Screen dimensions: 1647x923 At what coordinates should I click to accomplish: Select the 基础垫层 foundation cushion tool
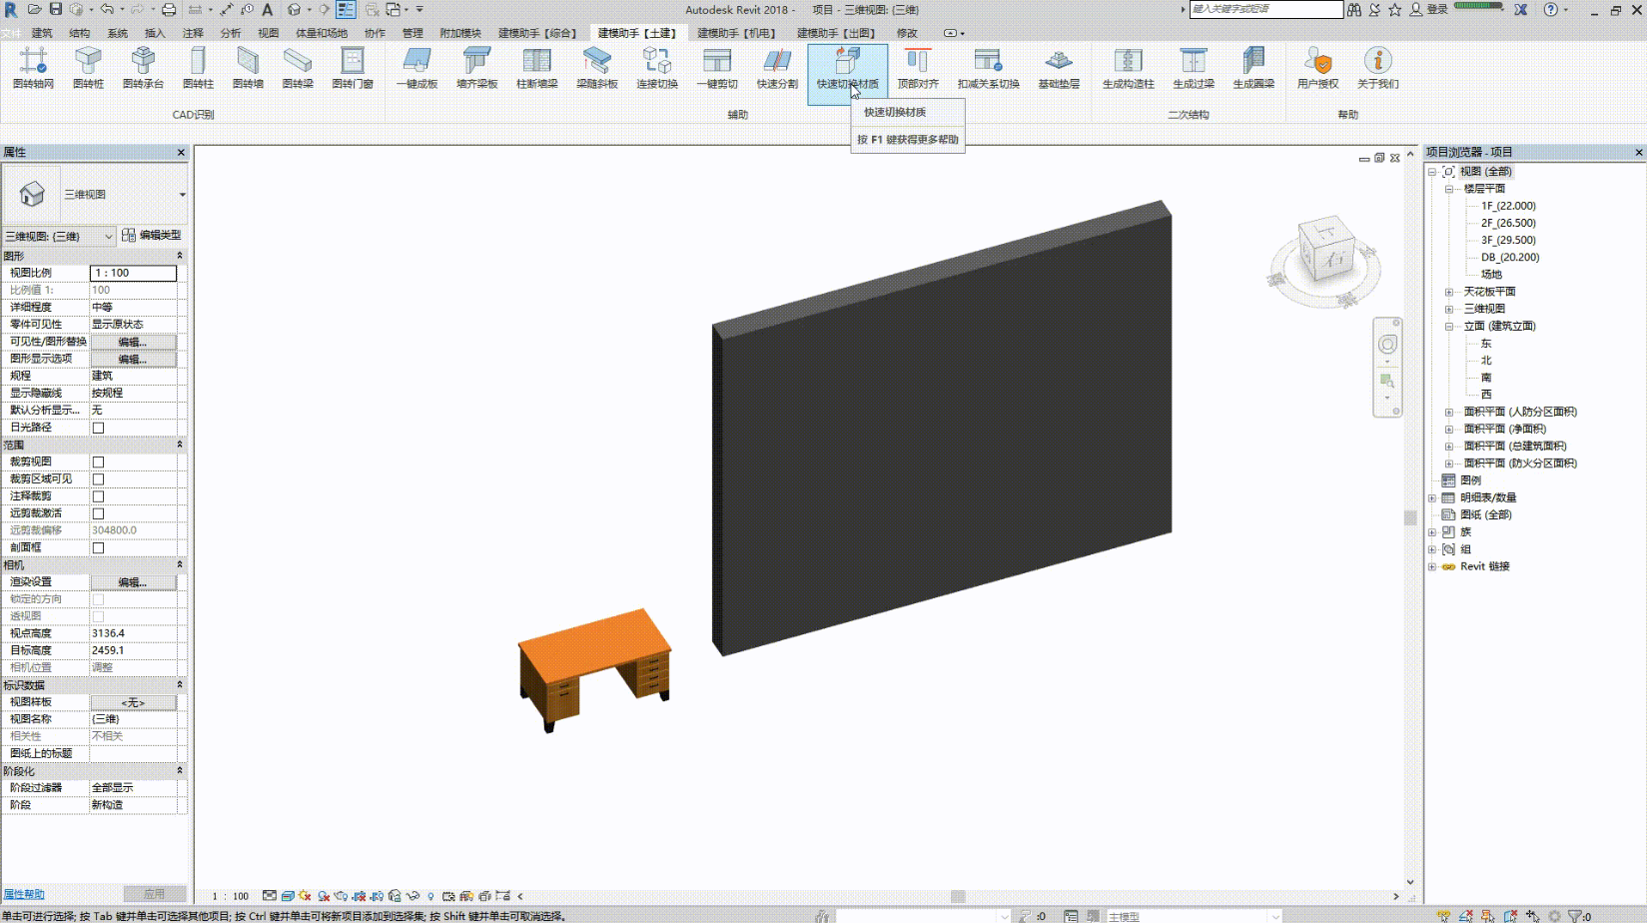1059,68
